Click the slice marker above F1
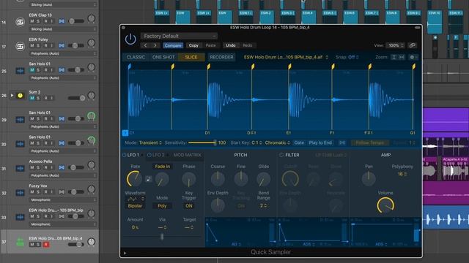The image size is (469, 263). point(333,66)
